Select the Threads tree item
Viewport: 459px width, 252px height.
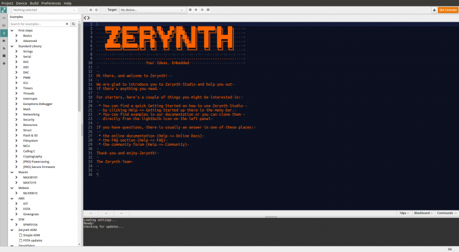pyautogui.click(x=29, y=94)
